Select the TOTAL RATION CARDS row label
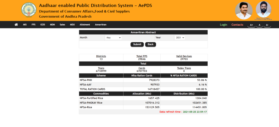This screenshot has width=279, height=127. (x=93, y=89)
